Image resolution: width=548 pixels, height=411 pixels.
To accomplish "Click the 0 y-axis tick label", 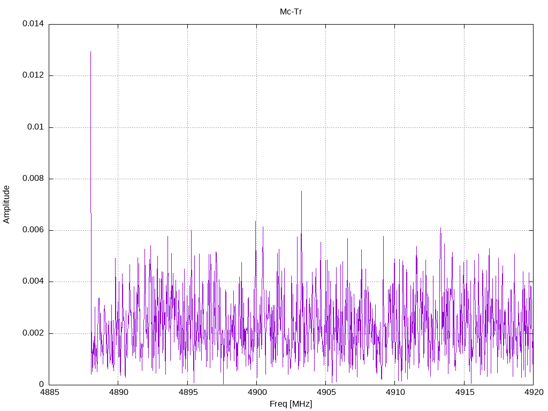I will 41,385.
